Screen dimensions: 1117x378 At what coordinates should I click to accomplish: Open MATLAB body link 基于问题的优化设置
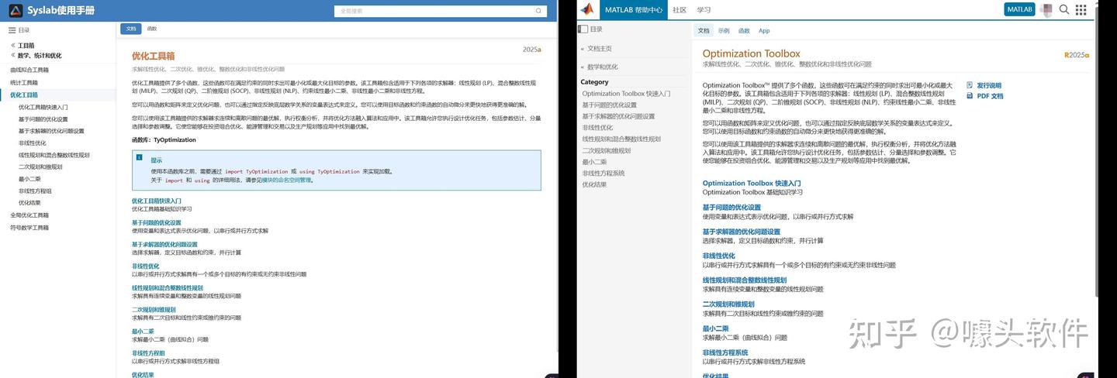coord(731,208)
